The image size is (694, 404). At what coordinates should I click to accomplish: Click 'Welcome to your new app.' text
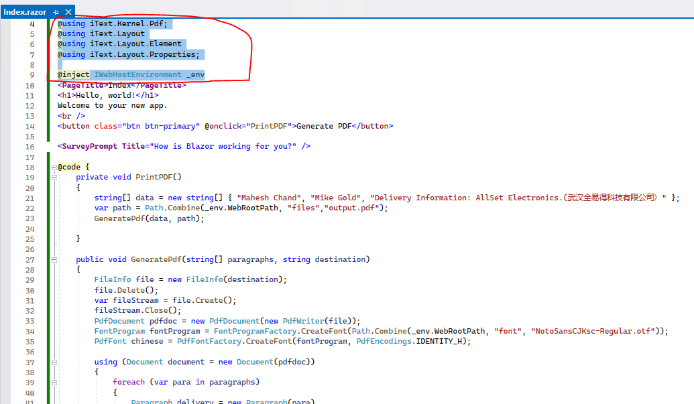click(113, 106)
